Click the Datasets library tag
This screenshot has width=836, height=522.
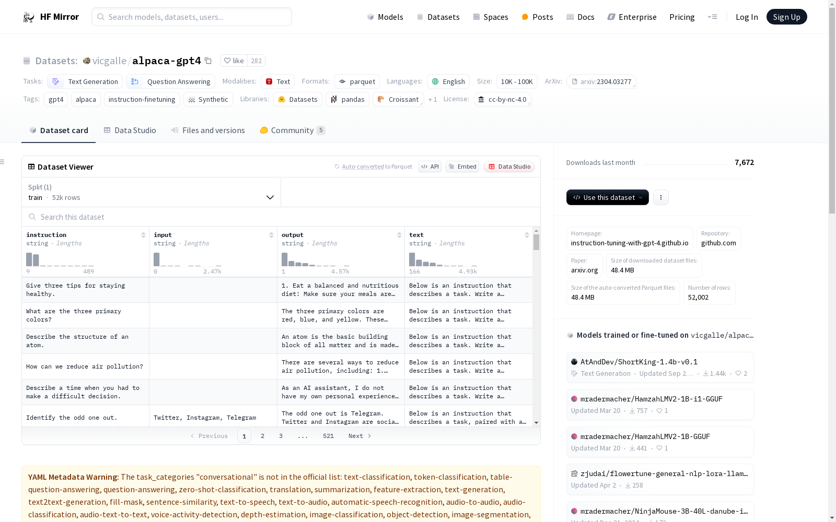(297, 99)
